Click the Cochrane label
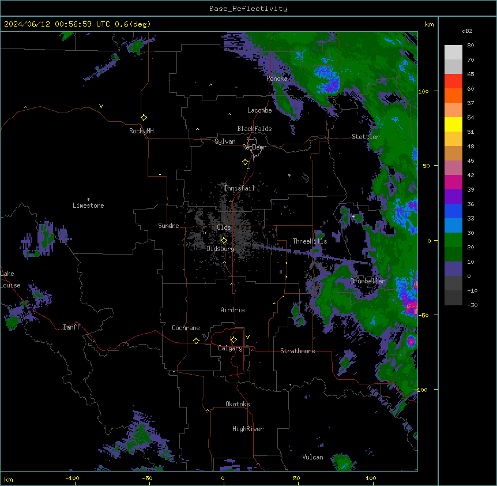Image resolution: width=497 pixels, height=486 pixels. click(x=186, y=328)
